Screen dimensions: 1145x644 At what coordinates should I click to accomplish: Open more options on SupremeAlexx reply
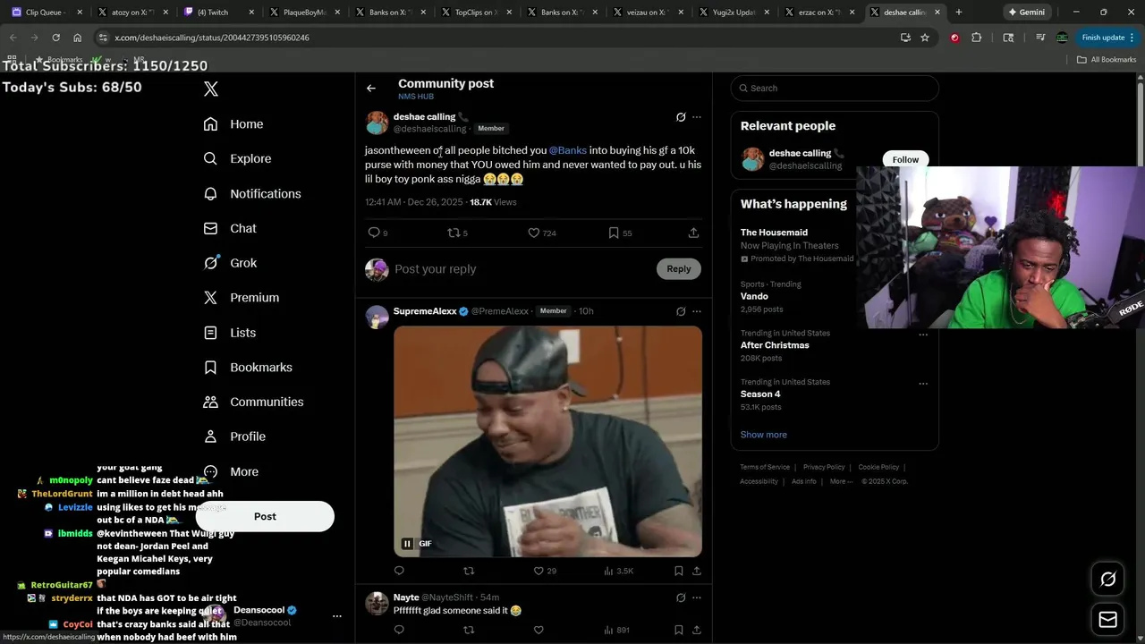click(x=697, y=311)
